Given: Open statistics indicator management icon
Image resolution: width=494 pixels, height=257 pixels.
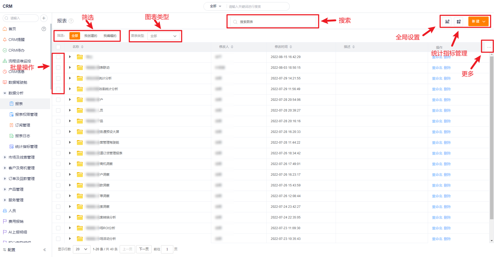Looking at the screenshot, I should tap(459, 21).
